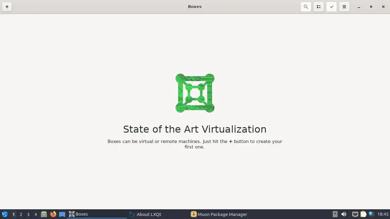The image size is (390, 219).
Task: Close the Boxes window
Action: 383,7
